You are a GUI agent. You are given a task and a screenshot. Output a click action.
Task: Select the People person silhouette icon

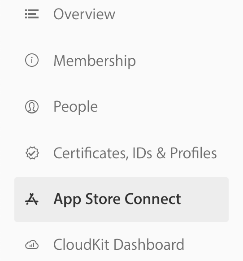tap(32, 107)
